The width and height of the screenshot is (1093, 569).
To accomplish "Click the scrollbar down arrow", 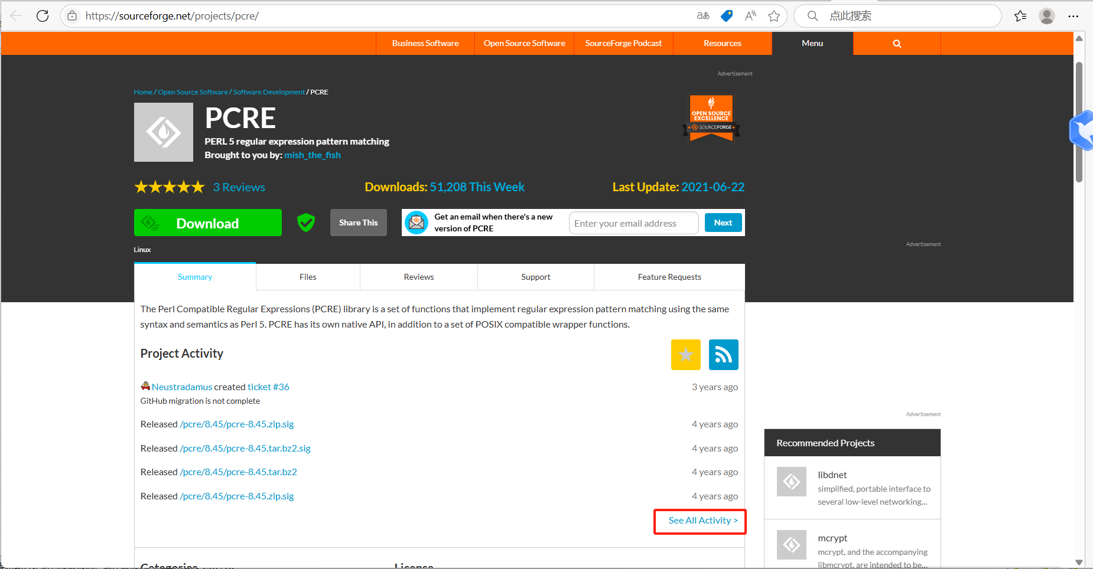I will tap(1079, 563).
